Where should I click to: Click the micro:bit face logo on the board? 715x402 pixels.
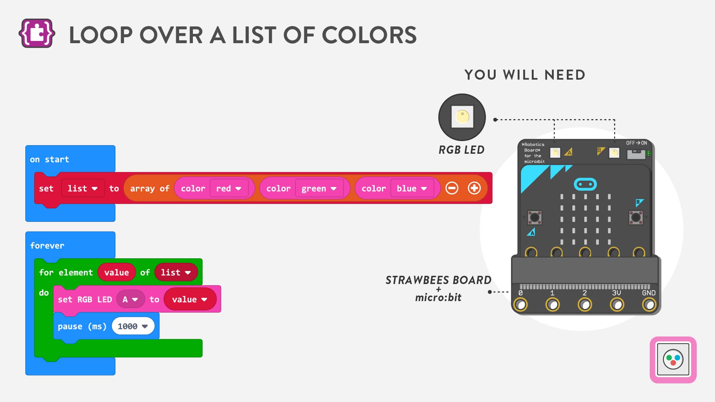pyautogui.click(x=585, y=184)
